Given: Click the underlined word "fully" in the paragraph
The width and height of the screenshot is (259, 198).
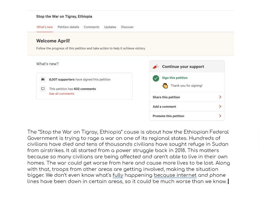Looking at the screenshot, I should coord(118,175).
